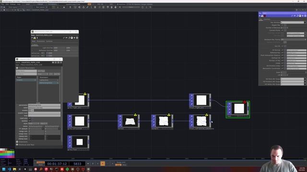Switch to Common tab in ray panel

267,19
